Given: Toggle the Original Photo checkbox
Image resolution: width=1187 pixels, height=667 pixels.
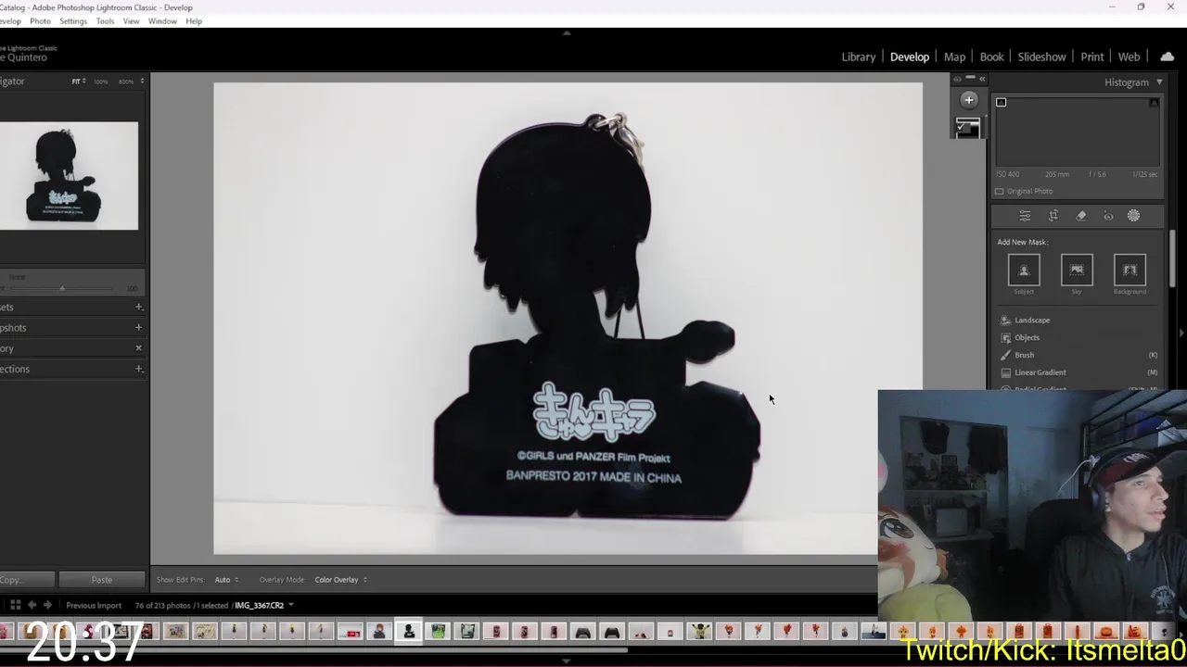Looking at the screenshot, I should tap(1000, 191).
